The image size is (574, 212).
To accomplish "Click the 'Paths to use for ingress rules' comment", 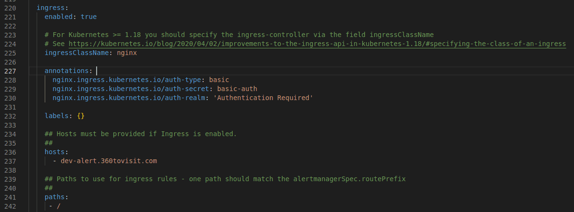I will (225, 179).
